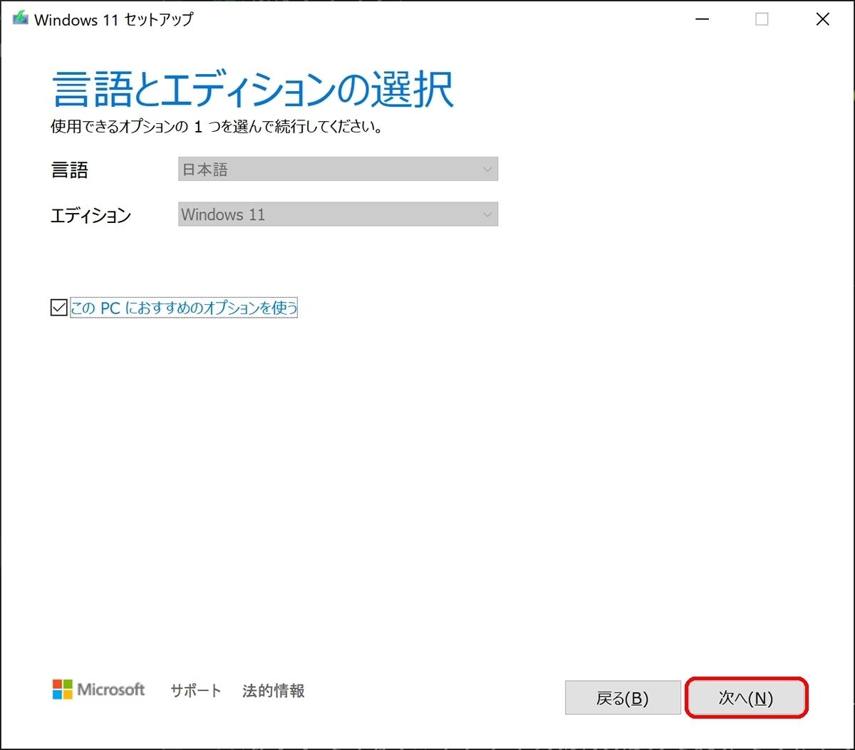Click the 言語とエディションの選択 heading
Screen dimensions: 855x750
[x=253, y=90]
